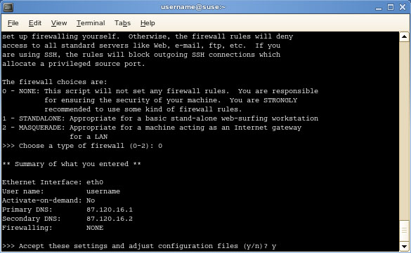Screen dimensions: 411x253
Task: Open the View menu
Action: [x=59, y=23]
